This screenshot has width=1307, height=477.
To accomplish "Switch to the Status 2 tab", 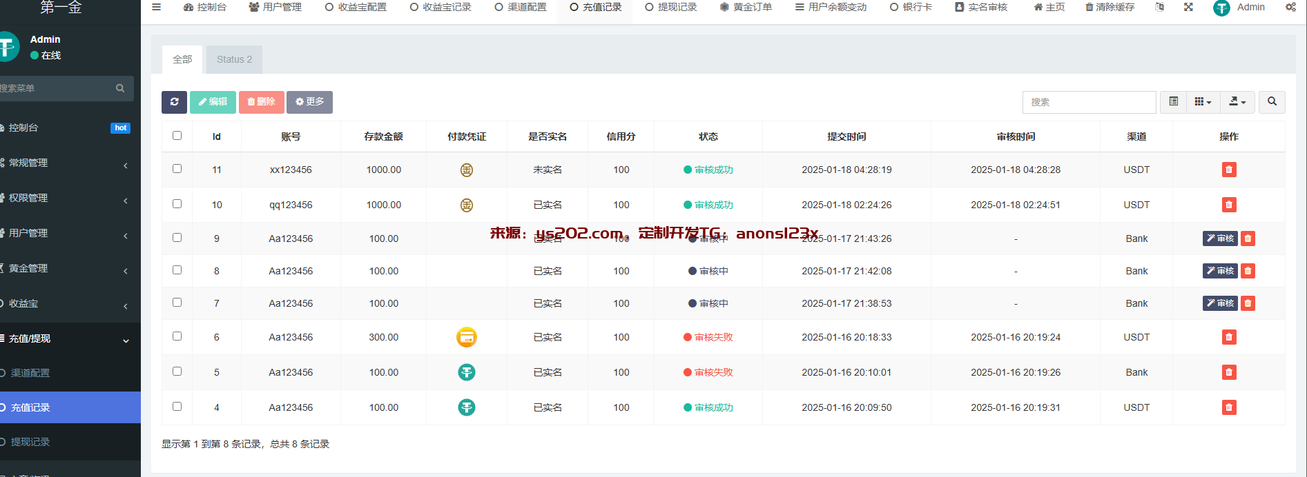I will click(234, 60).
